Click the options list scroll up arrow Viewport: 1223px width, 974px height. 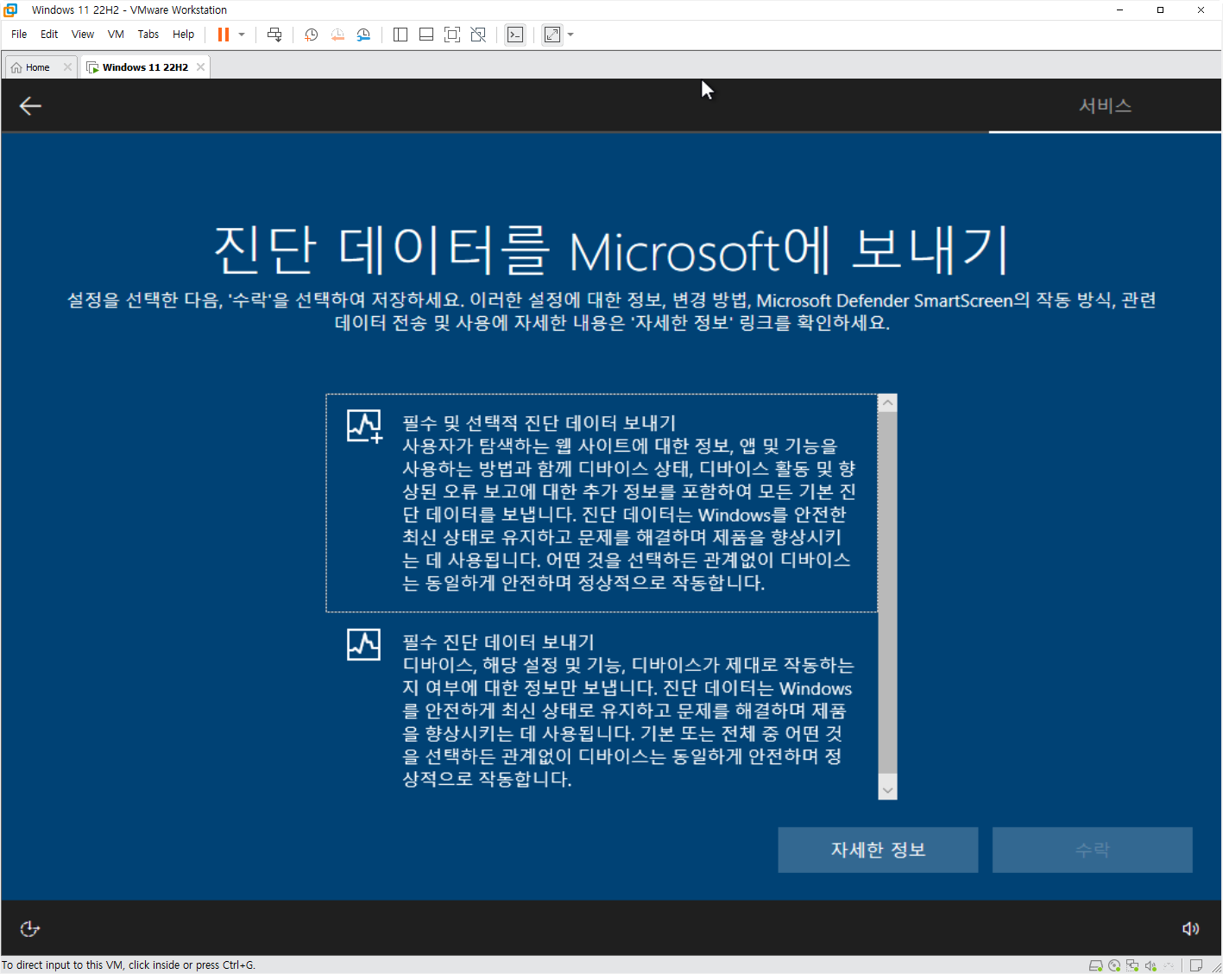click(887, 403)
